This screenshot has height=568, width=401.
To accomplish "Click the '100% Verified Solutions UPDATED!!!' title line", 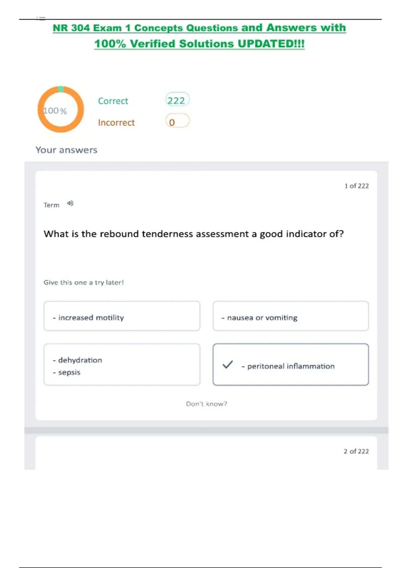I will click(x=199, y=44).
